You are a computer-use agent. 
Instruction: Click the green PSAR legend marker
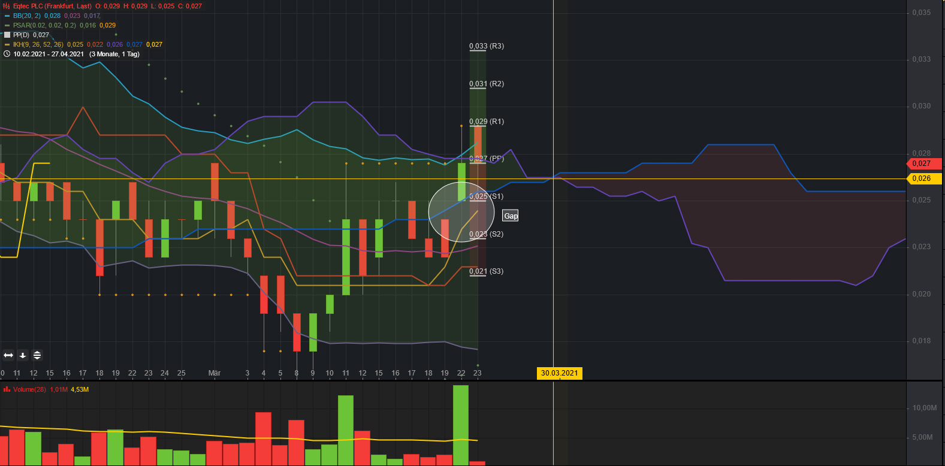7,25
